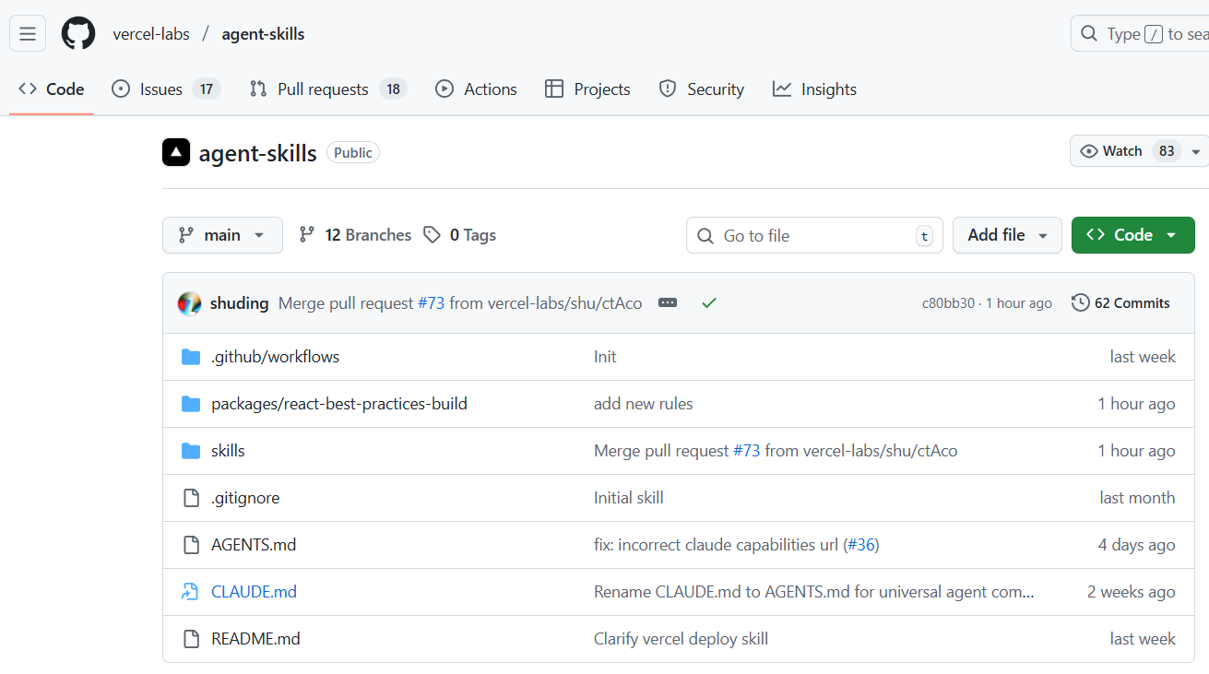Click the 'Init' commit message
This screenshot has width=1209, height=674.
pos(605,357)
